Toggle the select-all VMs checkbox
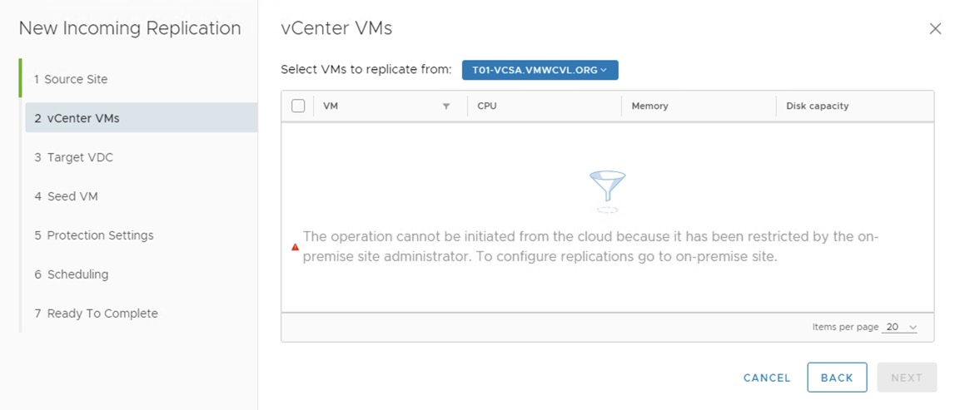955x410 pixels. point(298,106)
